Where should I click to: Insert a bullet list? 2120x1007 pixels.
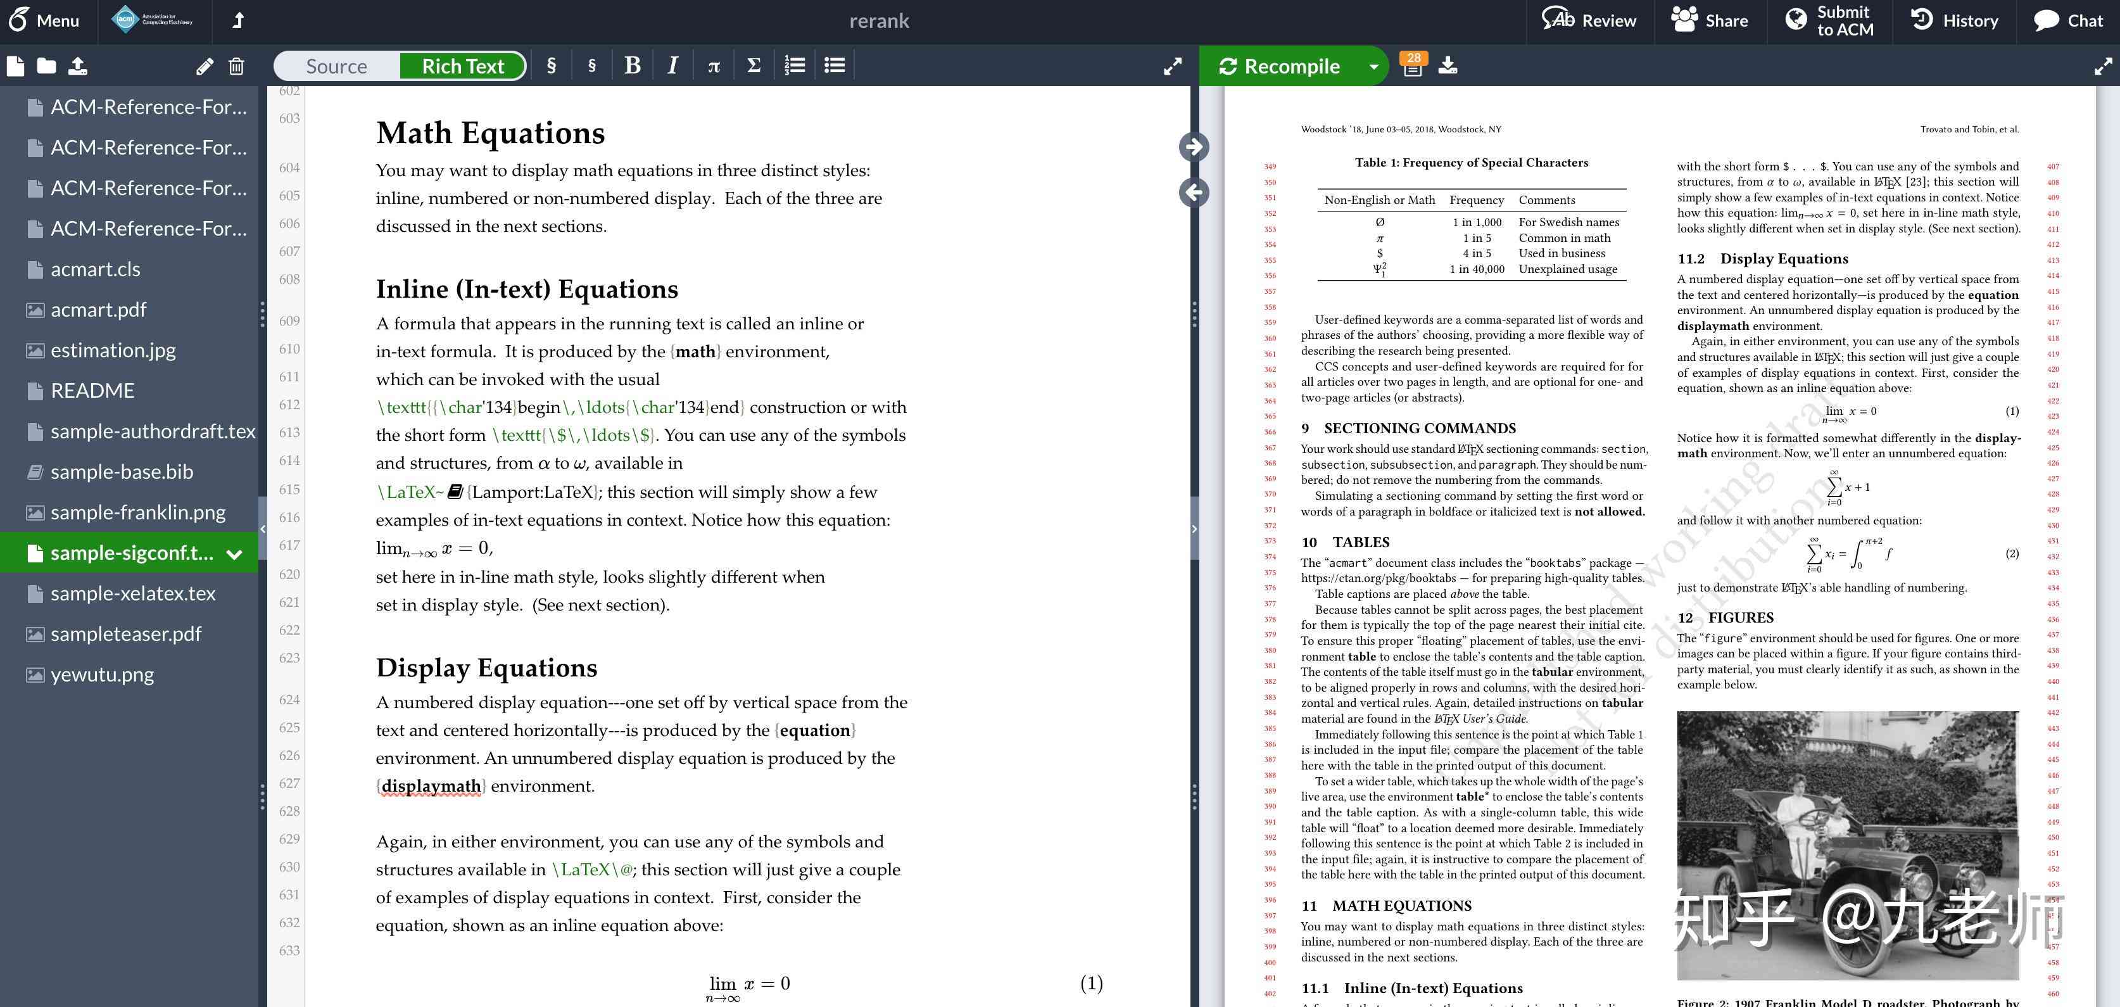pyautogui.click(x=835, y=65)
